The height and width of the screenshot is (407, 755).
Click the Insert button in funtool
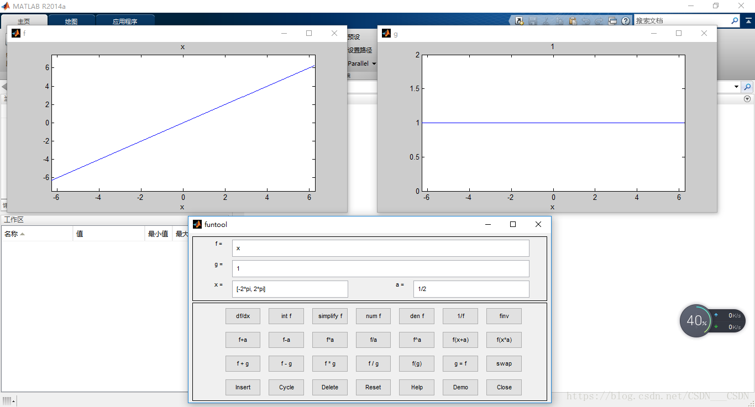(x=243, y=388)
